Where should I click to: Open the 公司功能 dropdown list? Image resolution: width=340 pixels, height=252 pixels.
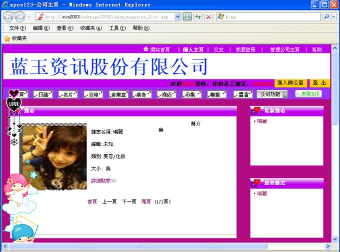tap(272, 94)
